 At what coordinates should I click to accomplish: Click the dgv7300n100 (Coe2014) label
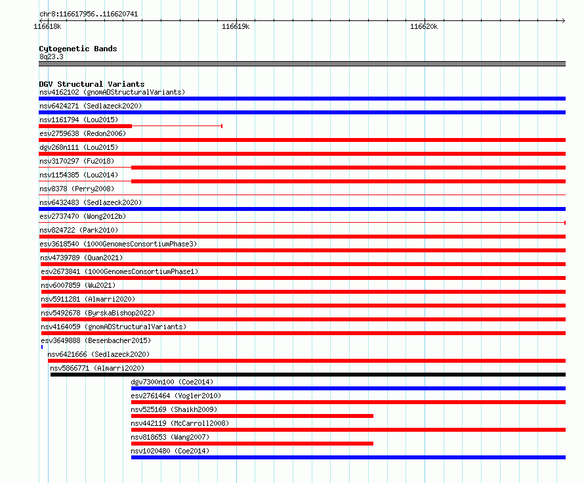(172, 382)
